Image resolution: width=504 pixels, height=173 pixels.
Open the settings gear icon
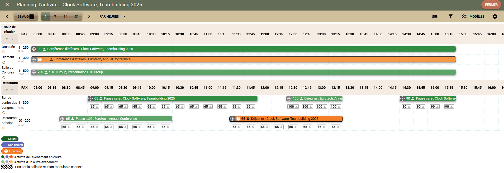[495, 16]
